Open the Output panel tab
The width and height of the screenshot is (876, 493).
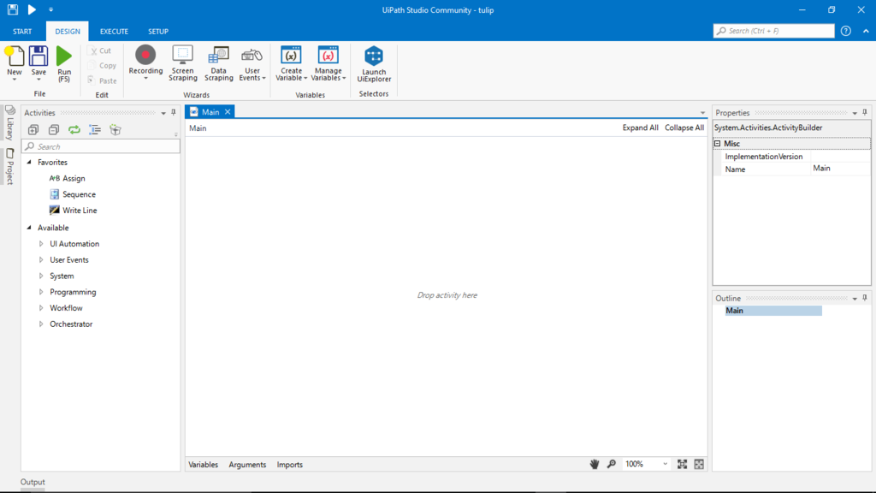[x=33, y=482]
